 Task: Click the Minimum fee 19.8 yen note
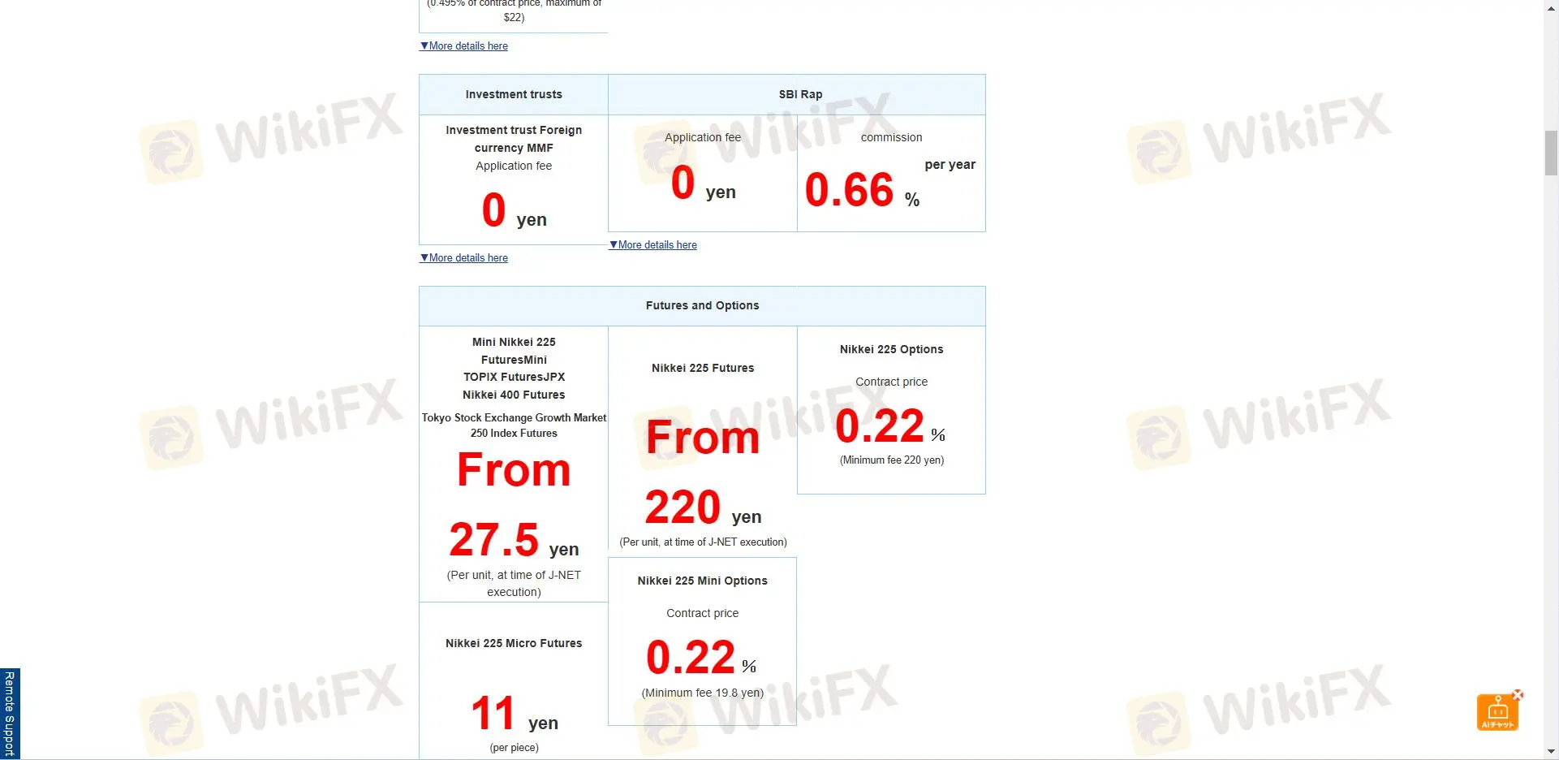tap(703, 693)
